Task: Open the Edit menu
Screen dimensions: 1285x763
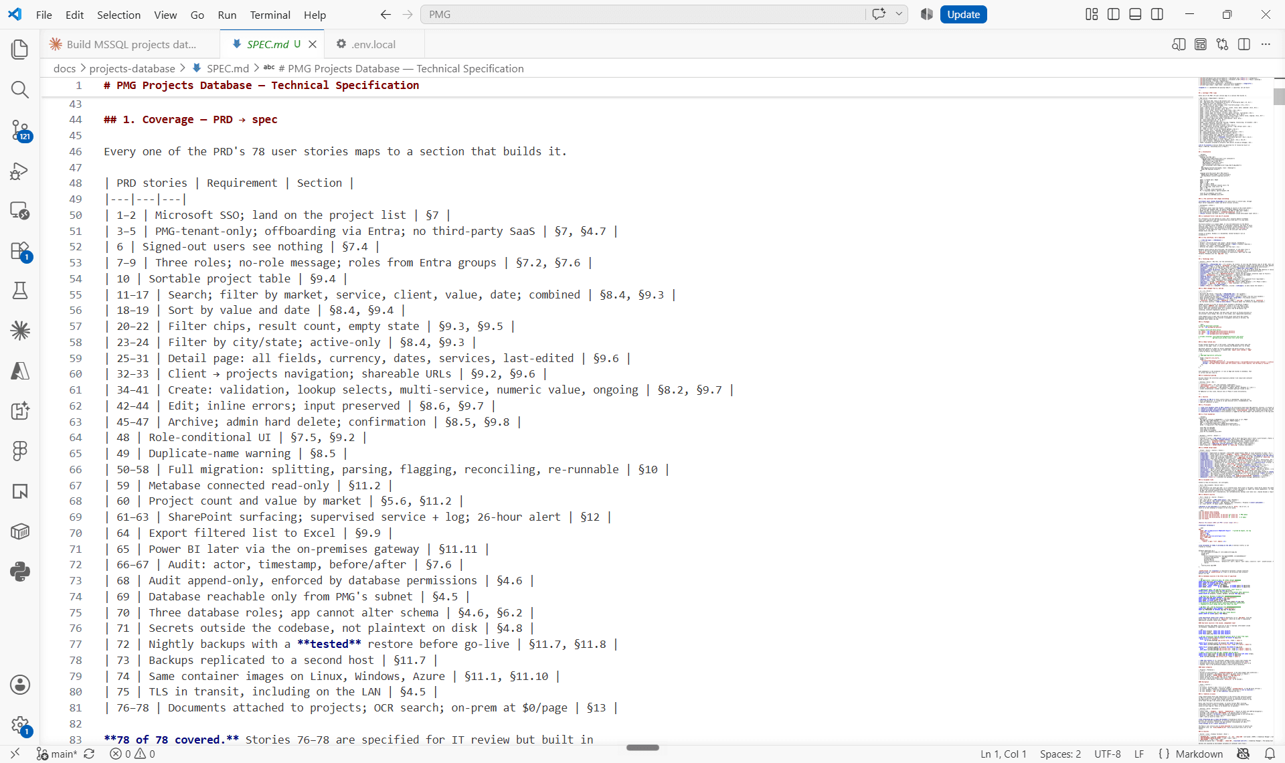Action: (x=74, y=15)
